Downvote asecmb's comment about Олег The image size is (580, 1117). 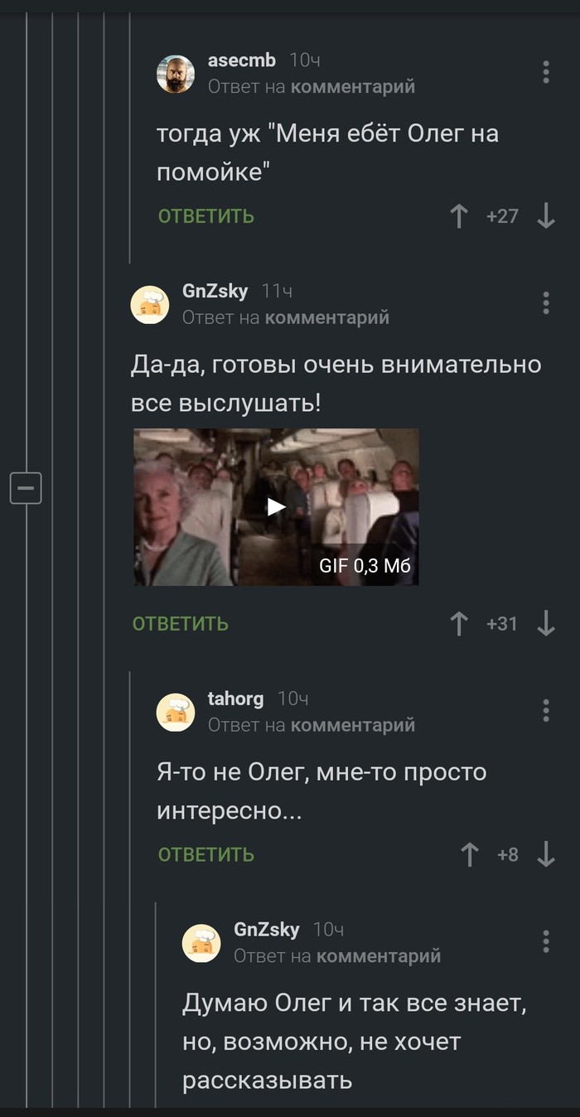546,216
